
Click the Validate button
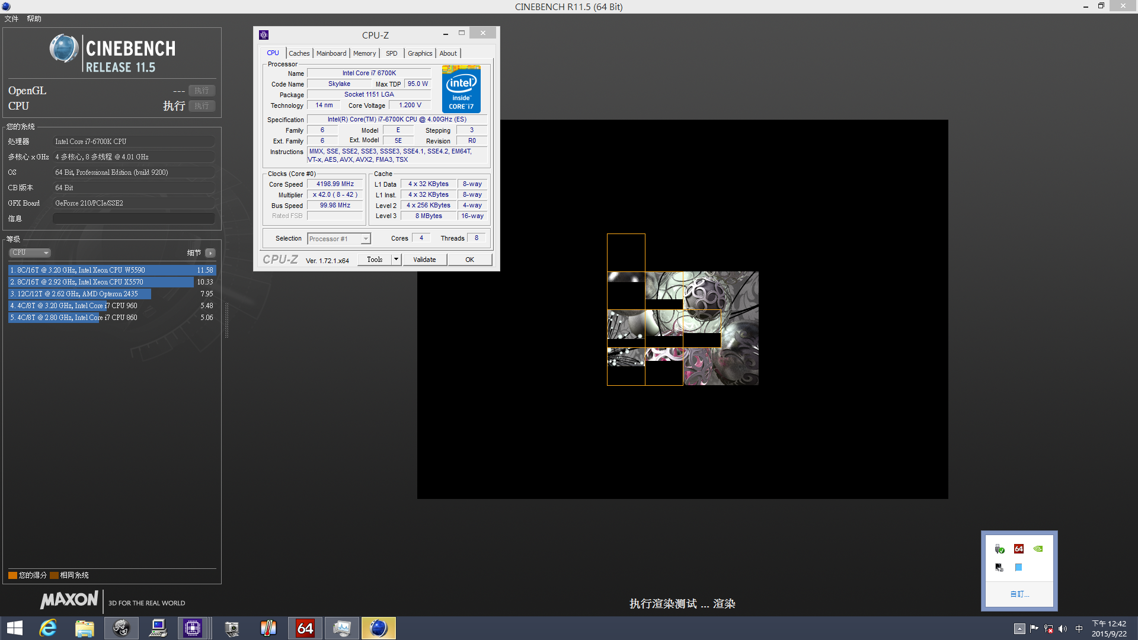click(x=424, y=260)
